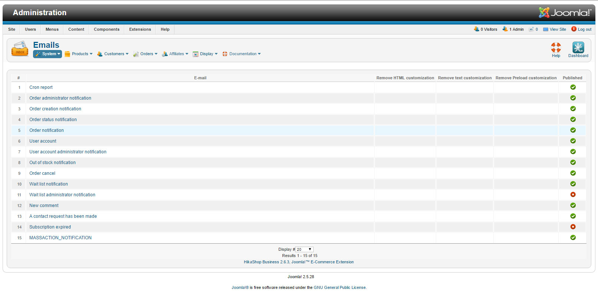Open the Display # results-per-page selector
598x300 pixels.
point(304,249)
